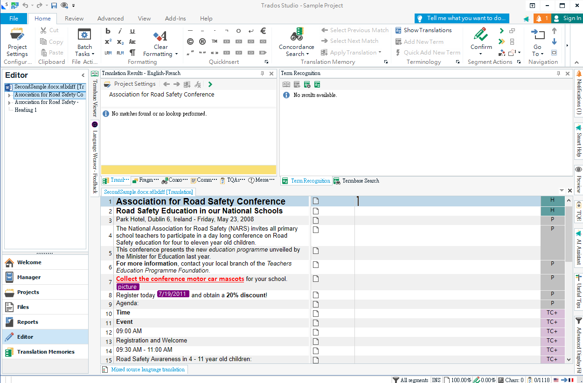Open the AI Assistant side panel
The width and height of the screenshot is (583, 383).
click(x=579, y=247)
